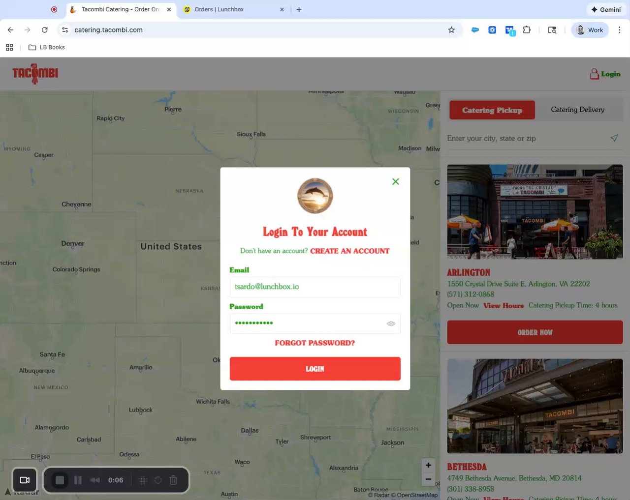Click the red LOGIN button
The height and width of the screenshot is (500, 630).
tap(315, 369)
